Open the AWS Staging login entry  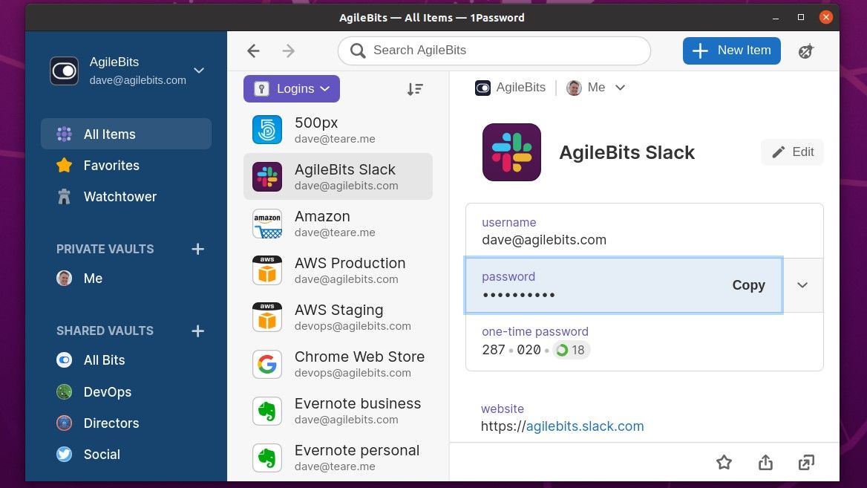[x=338, y=317]
